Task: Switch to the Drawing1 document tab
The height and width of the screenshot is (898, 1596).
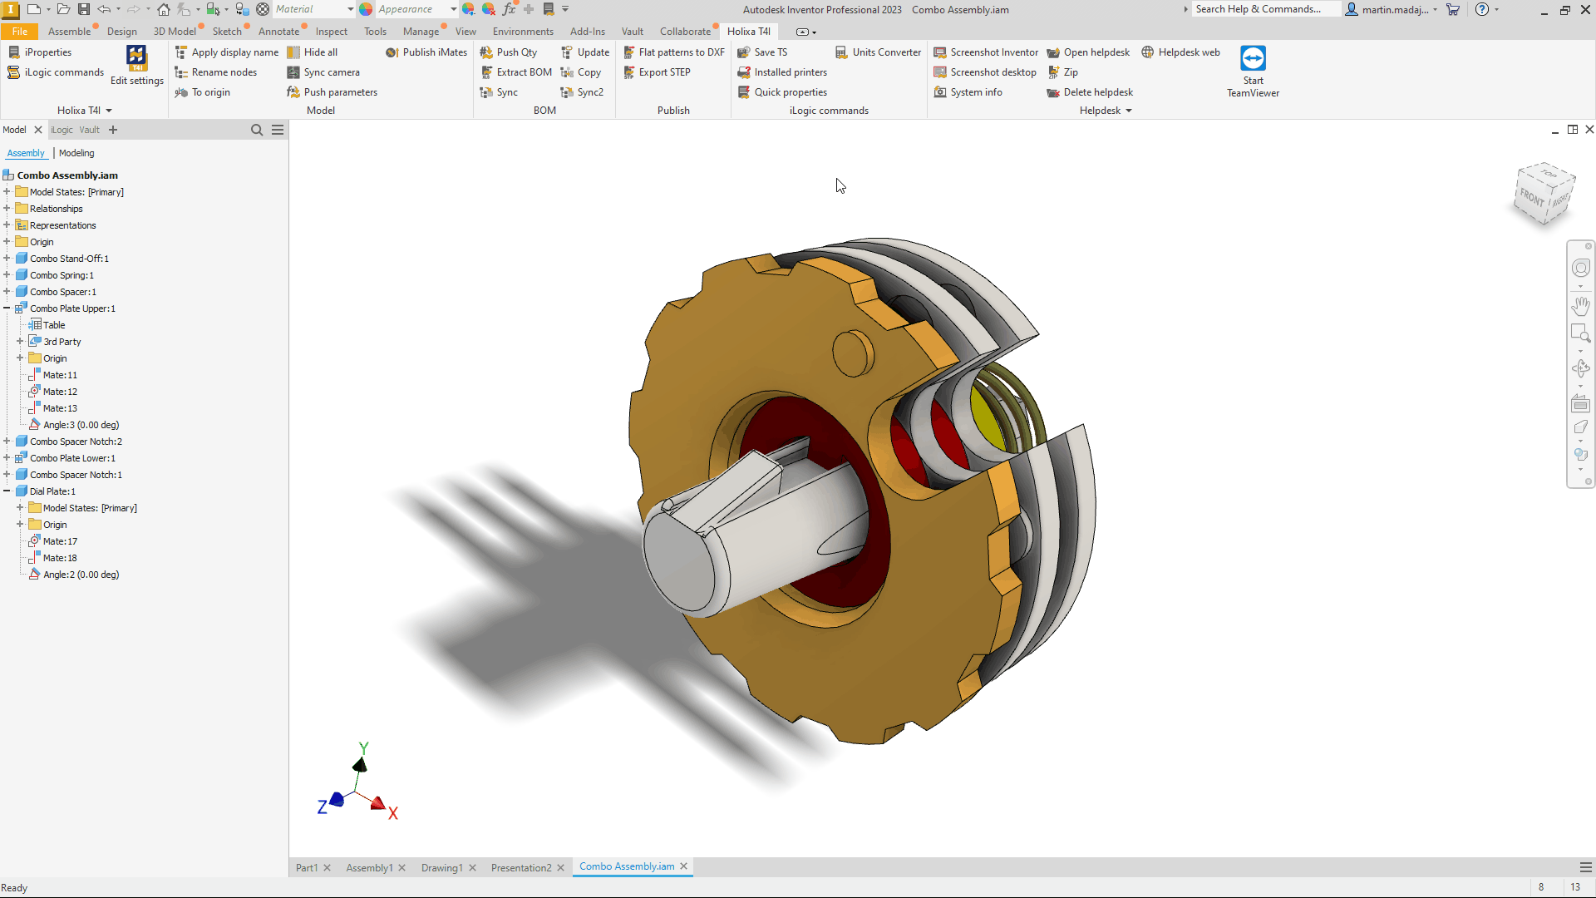Action: click(441, 867)
